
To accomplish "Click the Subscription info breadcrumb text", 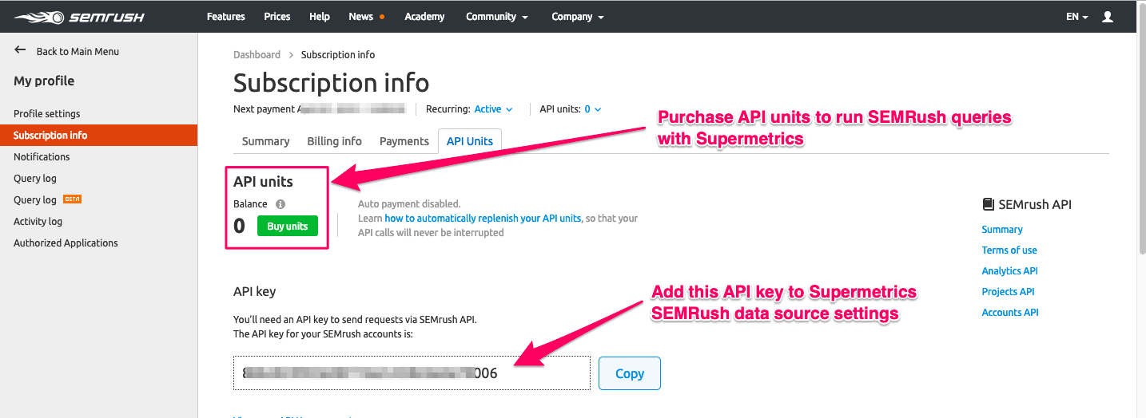I will point(338,55).
